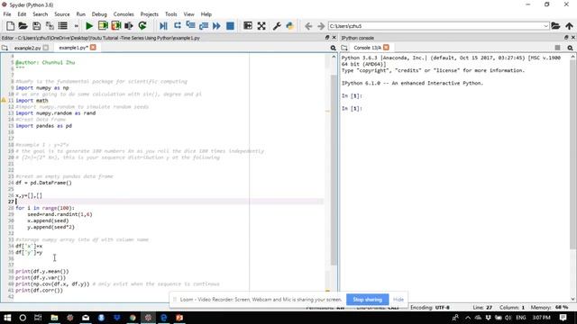Click the Run until return debug icon
This screenshot has height=324, width=577.
[204, 26]
